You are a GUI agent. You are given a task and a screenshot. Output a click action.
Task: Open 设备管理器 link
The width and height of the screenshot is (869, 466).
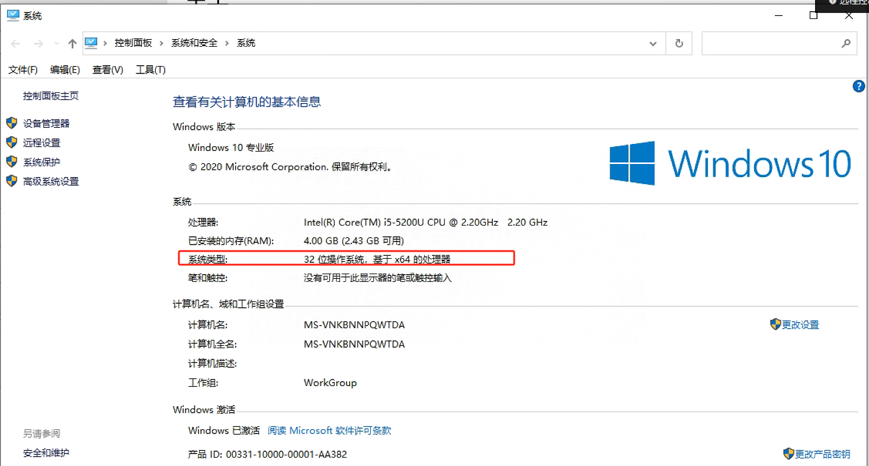point(46,123)
